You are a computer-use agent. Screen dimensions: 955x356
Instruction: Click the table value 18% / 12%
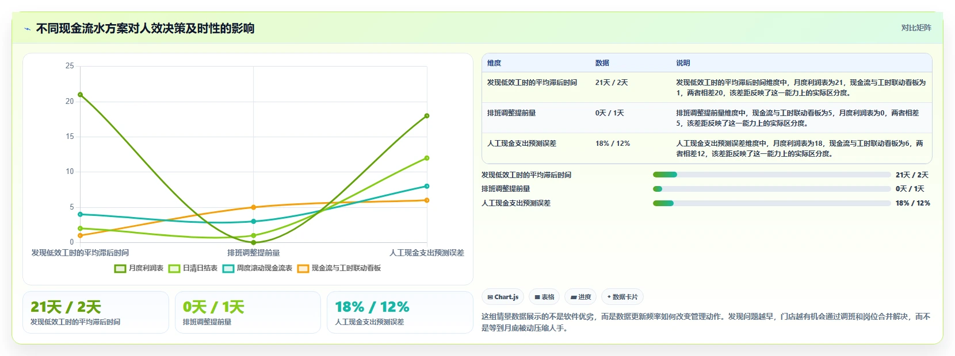613,144
